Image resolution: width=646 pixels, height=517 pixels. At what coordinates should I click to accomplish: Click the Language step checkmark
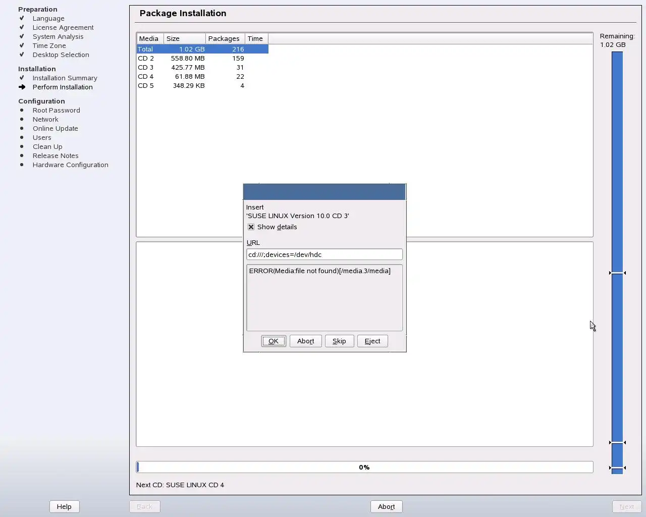coord(22,18)
